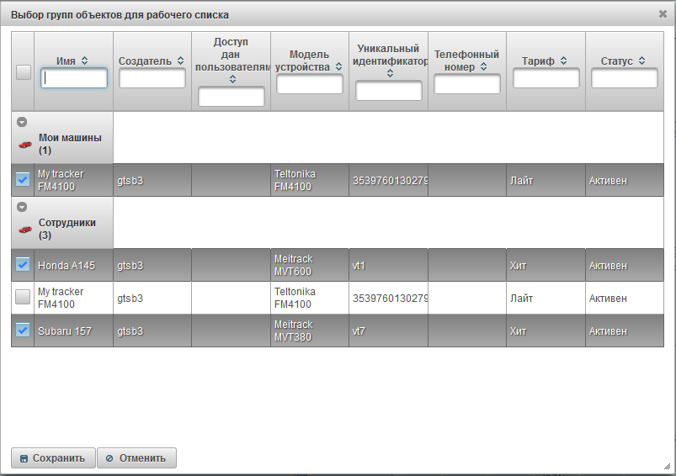Close the dialog with the X button
676x476 pixels.
pos(663,13)
